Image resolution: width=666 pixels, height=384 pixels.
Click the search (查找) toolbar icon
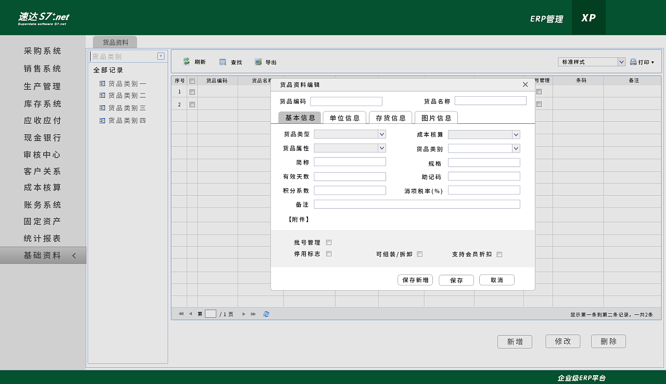(223, 62)
